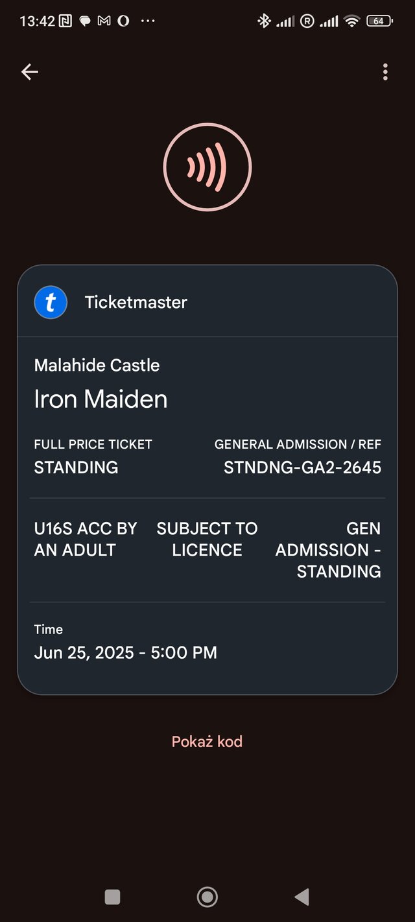Tap the Jun 25, 2025 time entry
Image resolution: width=415 pixels, height=922 pixels.
point(125,652)
